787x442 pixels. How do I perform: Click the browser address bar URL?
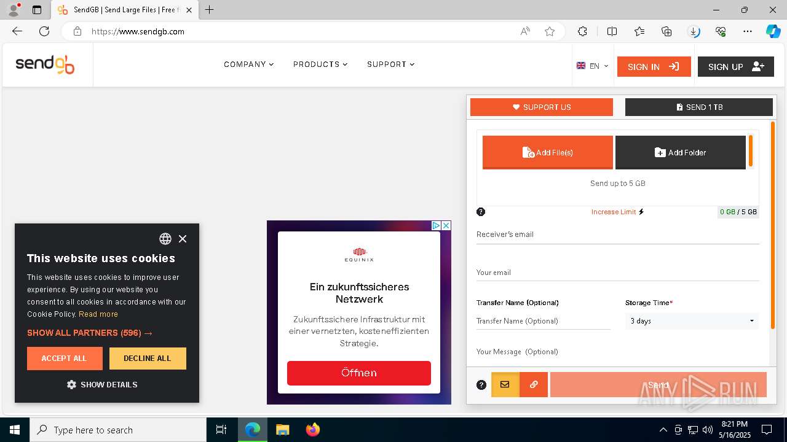138,31
